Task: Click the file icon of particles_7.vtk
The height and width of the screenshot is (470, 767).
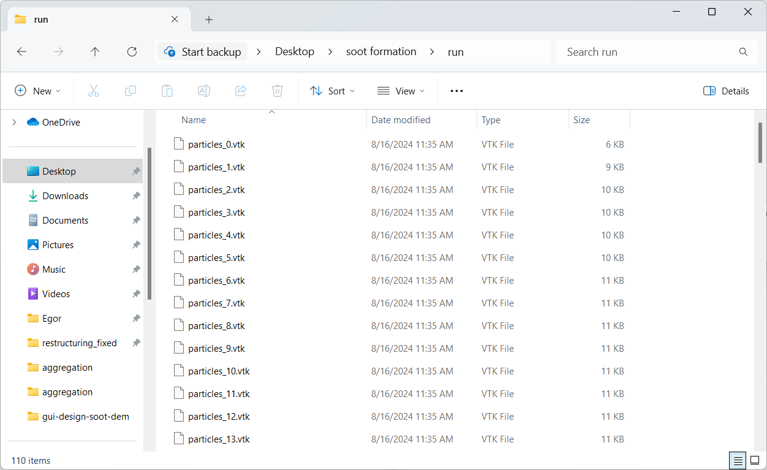Action: (x=179, y=303)
